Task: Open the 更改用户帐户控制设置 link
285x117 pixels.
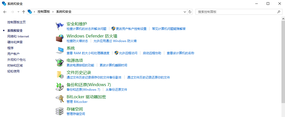Action: [x=131, y=29]
